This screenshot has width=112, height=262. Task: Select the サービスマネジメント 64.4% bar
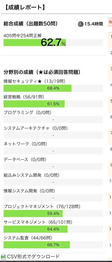point(53,229)
